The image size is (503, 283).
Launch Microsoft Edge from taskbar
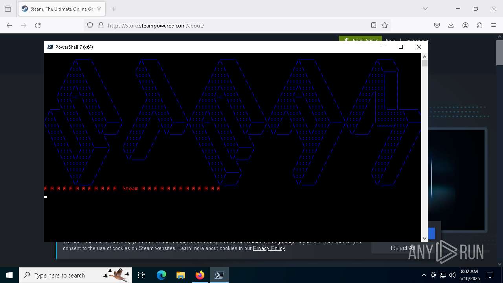pos(162,275)
